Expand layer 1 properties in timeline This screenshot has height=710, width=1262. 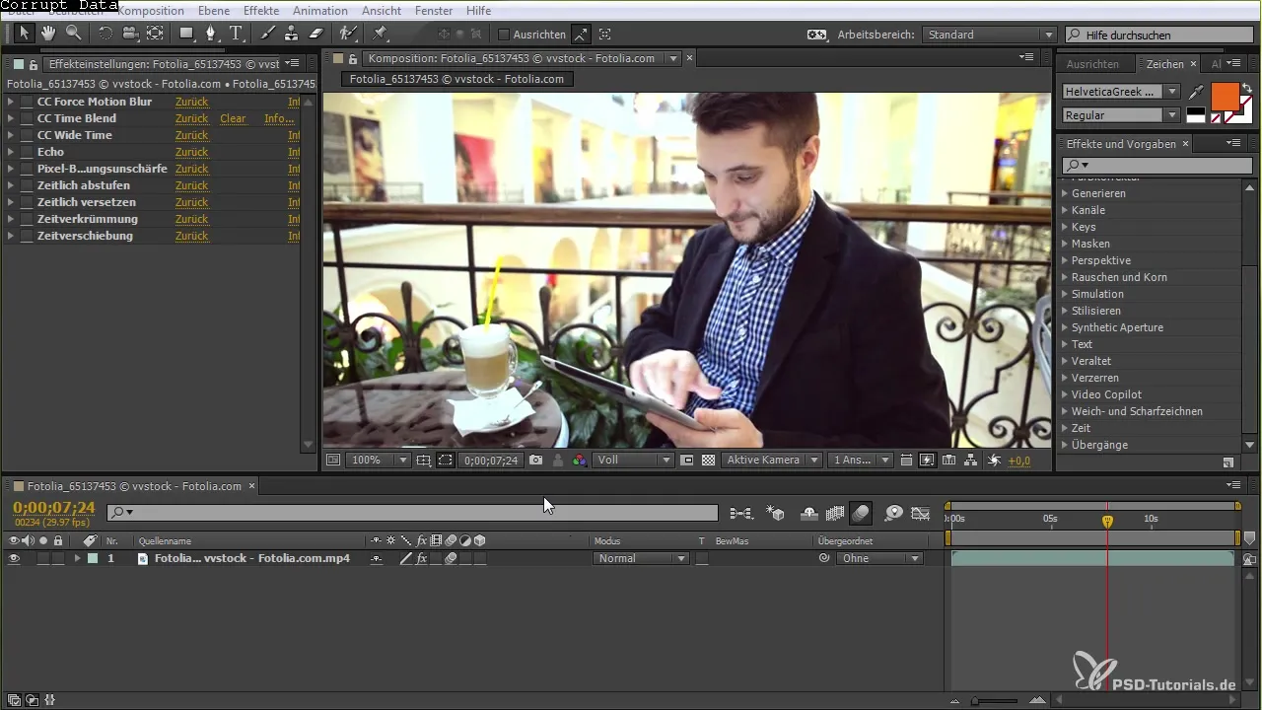pos(77,558)
